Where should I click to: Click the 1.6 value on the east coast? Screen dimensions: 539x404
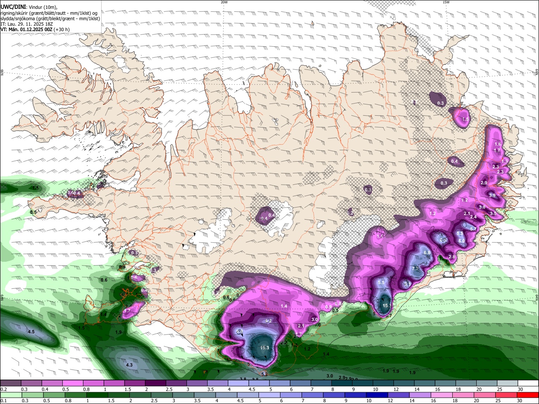point(498,144)
